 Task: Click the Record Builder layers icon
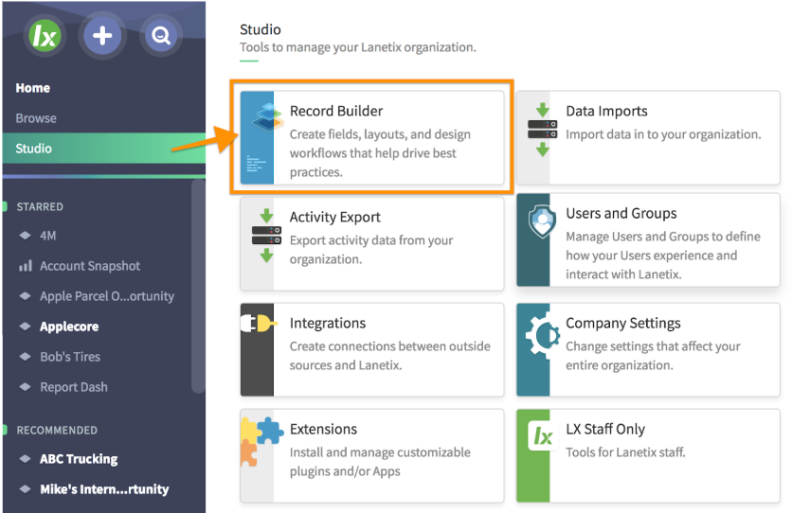coord(267,116)
